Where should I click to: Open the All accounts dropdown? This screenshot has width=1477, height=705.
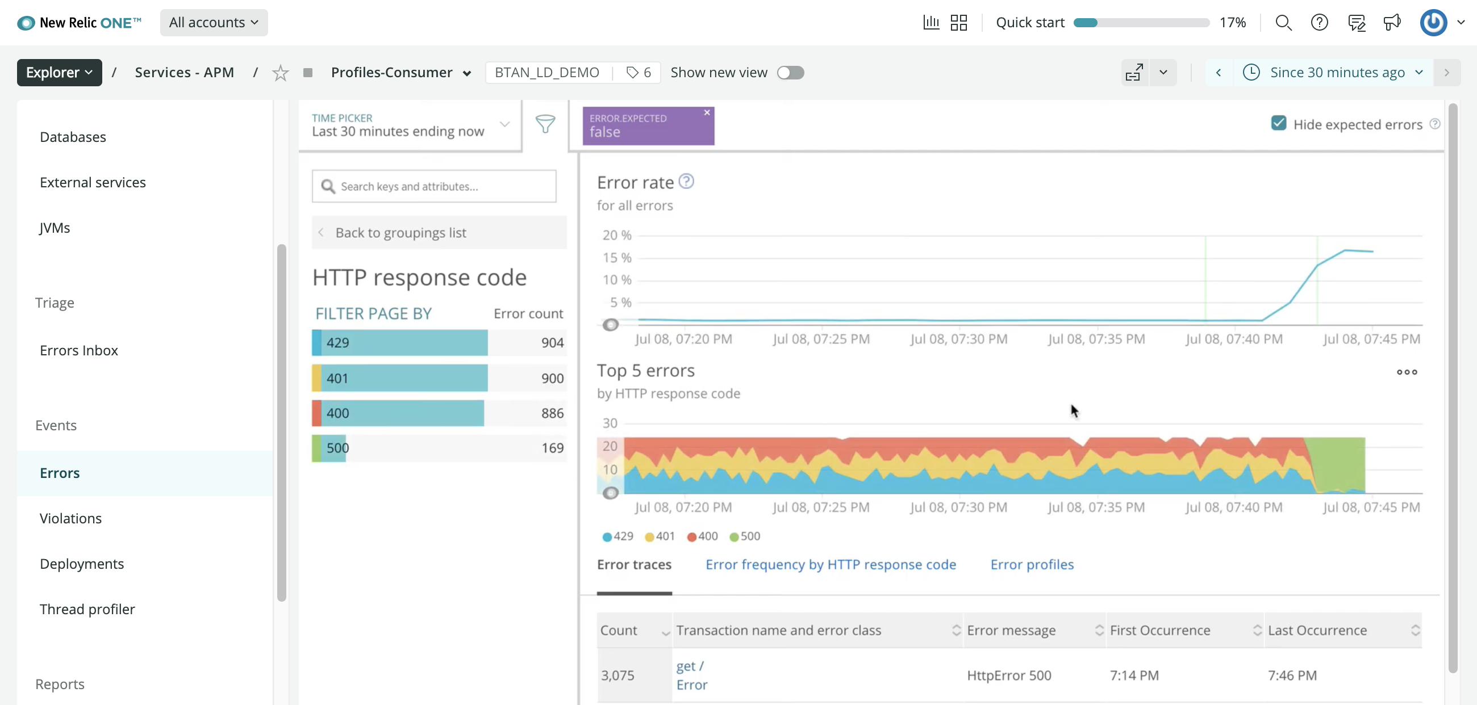tap(214, 22)
